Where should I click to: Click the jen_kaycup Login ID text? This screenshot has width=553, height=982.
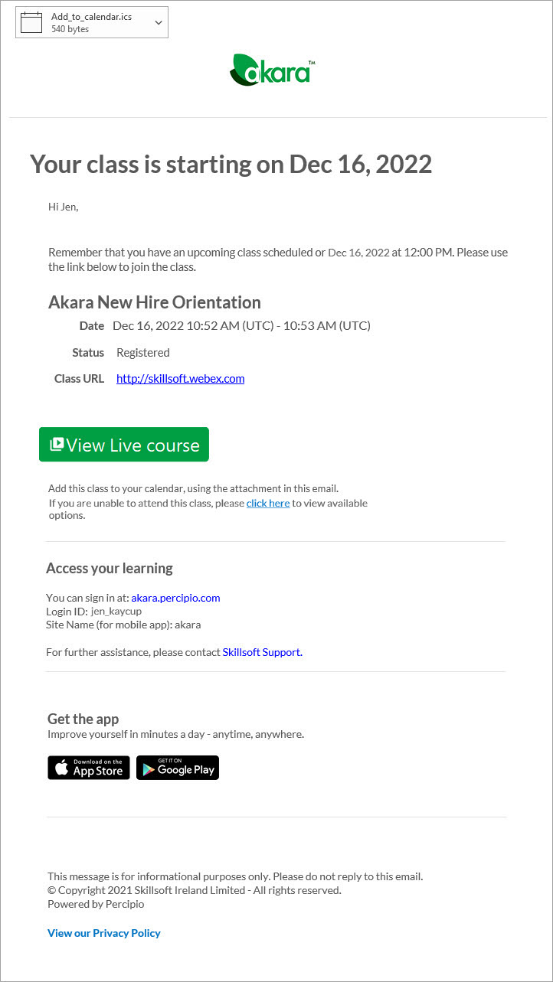coord(116,611)
